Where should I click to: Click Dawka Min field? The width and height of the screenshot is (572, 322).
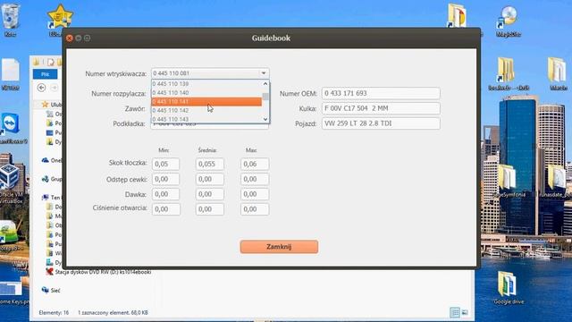tap(166, 194)
